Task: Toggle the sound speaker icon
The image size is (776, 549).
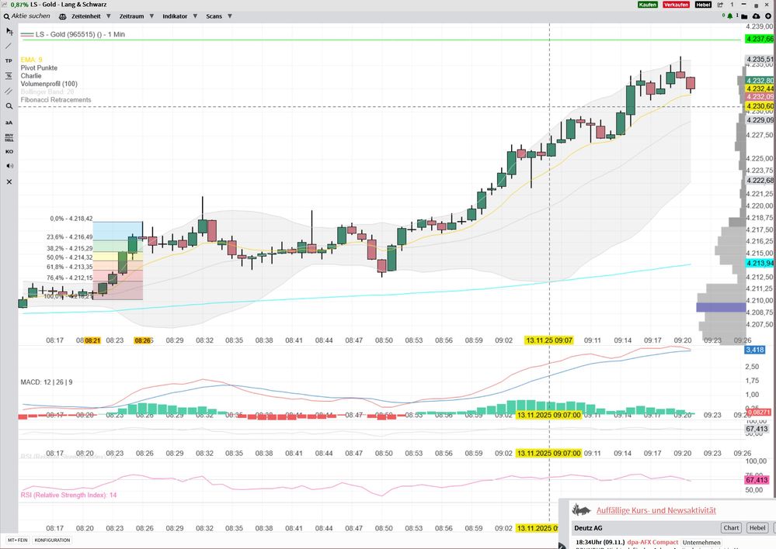Action: tap(9, 166)
